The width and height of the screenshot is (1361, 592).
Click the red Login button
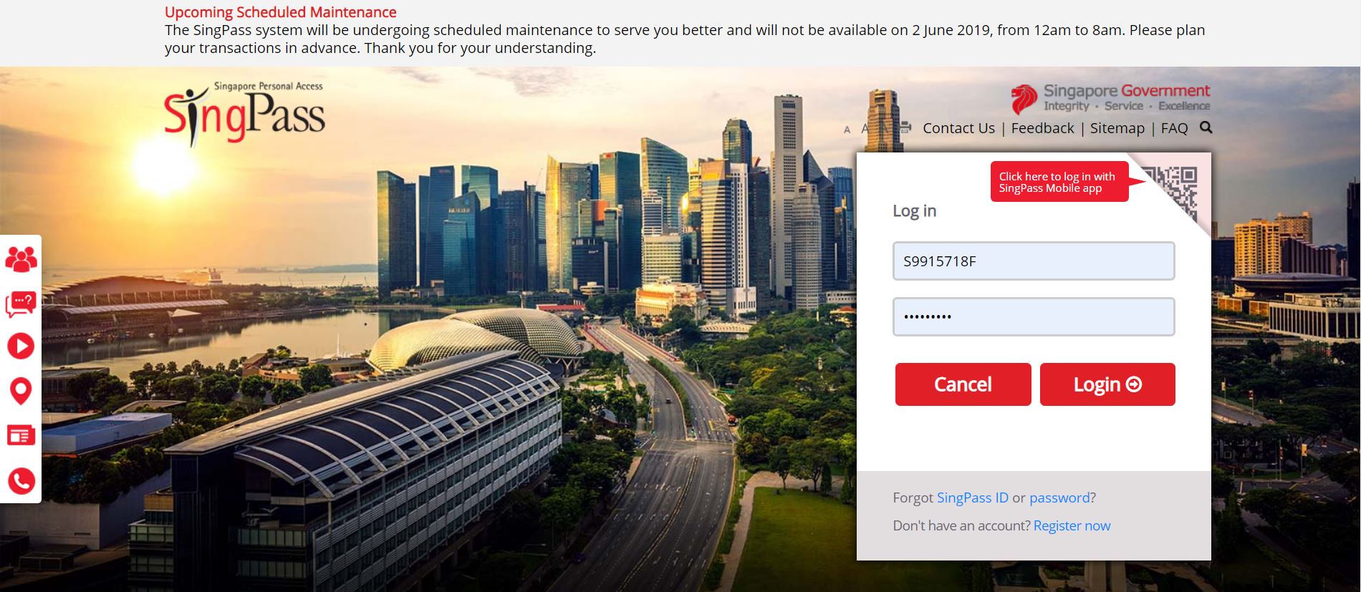pyautogui.click(x=1107, y=384)
